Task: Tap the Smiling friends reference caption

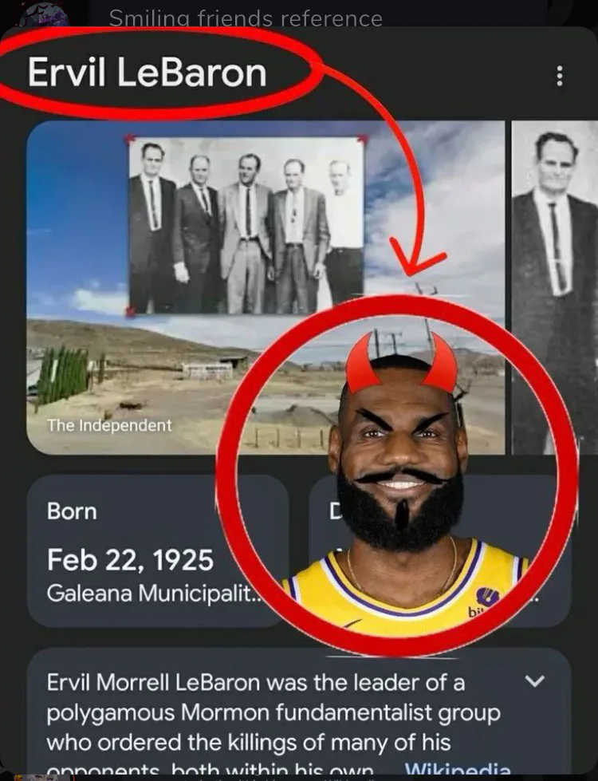Action: point(246,18)
